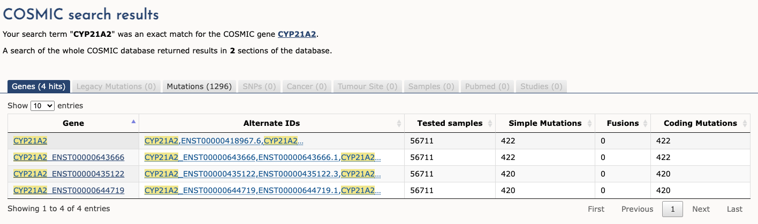The image size is (758, 224).
Task: Click the Coding Mutations column header
Action: pyautogui.click(x=700, y=123)
